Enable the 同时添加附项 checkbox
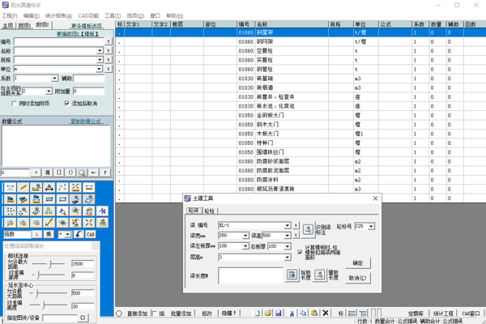 point(15,104)
